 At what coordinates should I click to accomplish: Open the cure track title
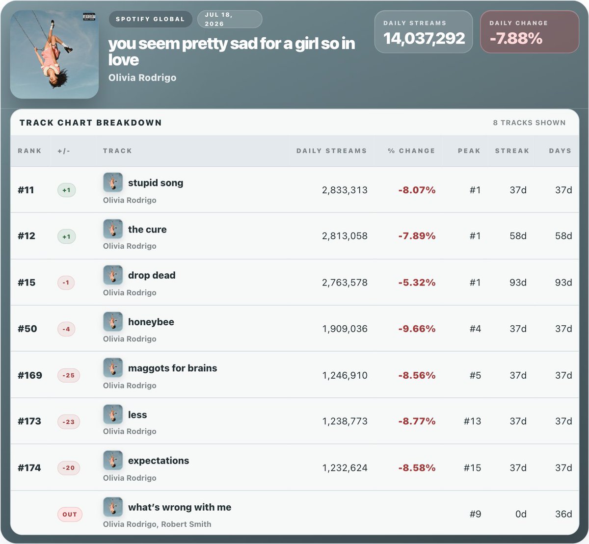(147, 229)
